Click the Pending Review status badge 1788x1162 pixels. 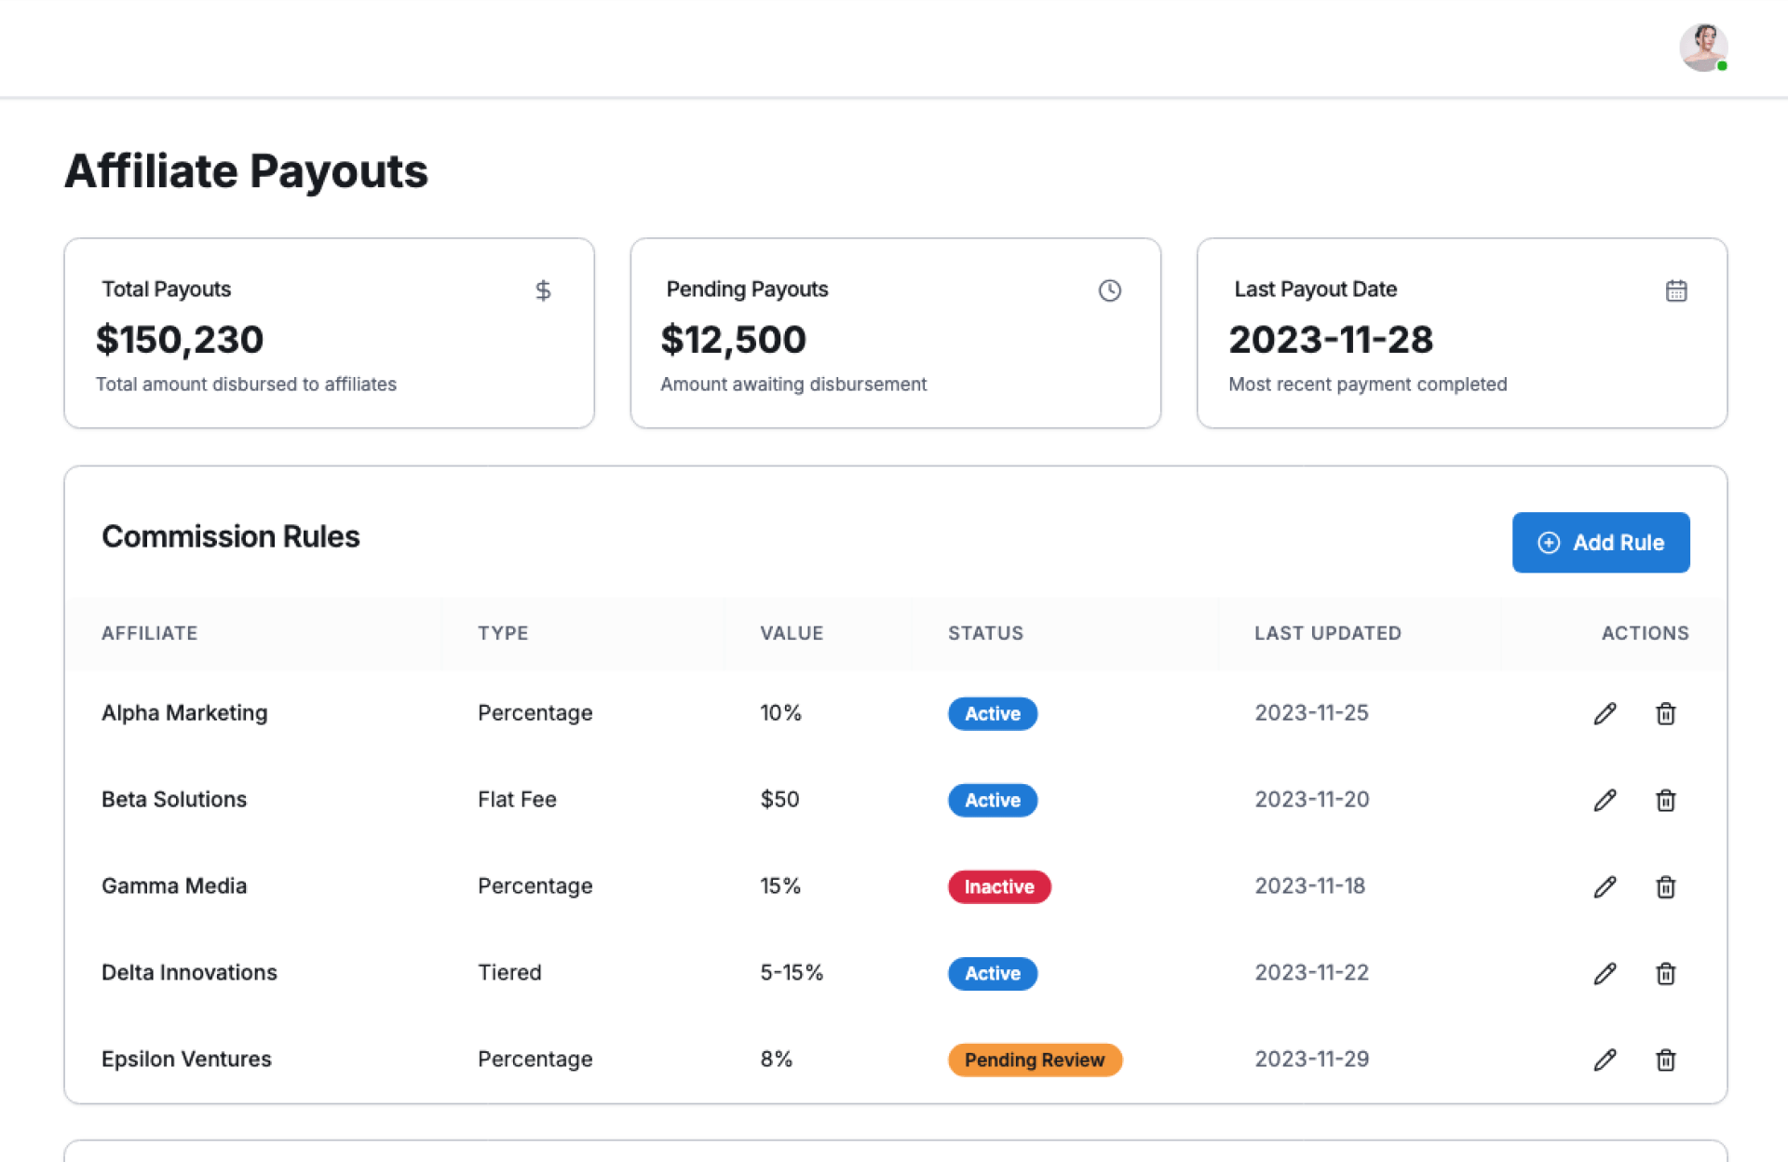click(1034, 1060)
